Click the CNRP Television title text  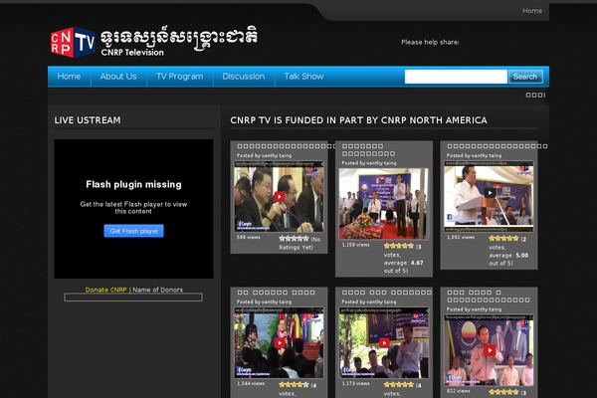click(x=132, y=53)
